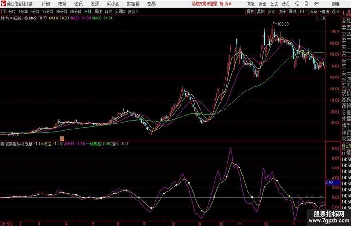Click the mobile phone icon
The width and height of the screenshot is (351, 226).
[306, 4]
